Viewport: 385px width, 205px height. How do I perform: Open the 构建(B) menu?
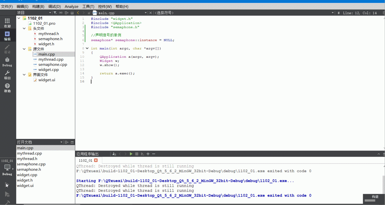coord(38,6)
